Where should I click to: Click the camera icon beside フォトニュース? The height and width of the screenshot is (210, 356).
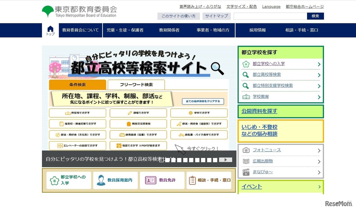point(246,150)
